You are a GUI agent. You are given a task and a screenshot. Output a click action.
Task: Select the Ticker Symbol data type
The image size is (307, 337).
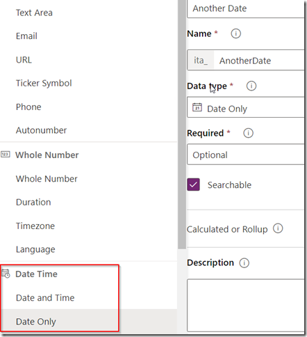click(x=44, y=83)
